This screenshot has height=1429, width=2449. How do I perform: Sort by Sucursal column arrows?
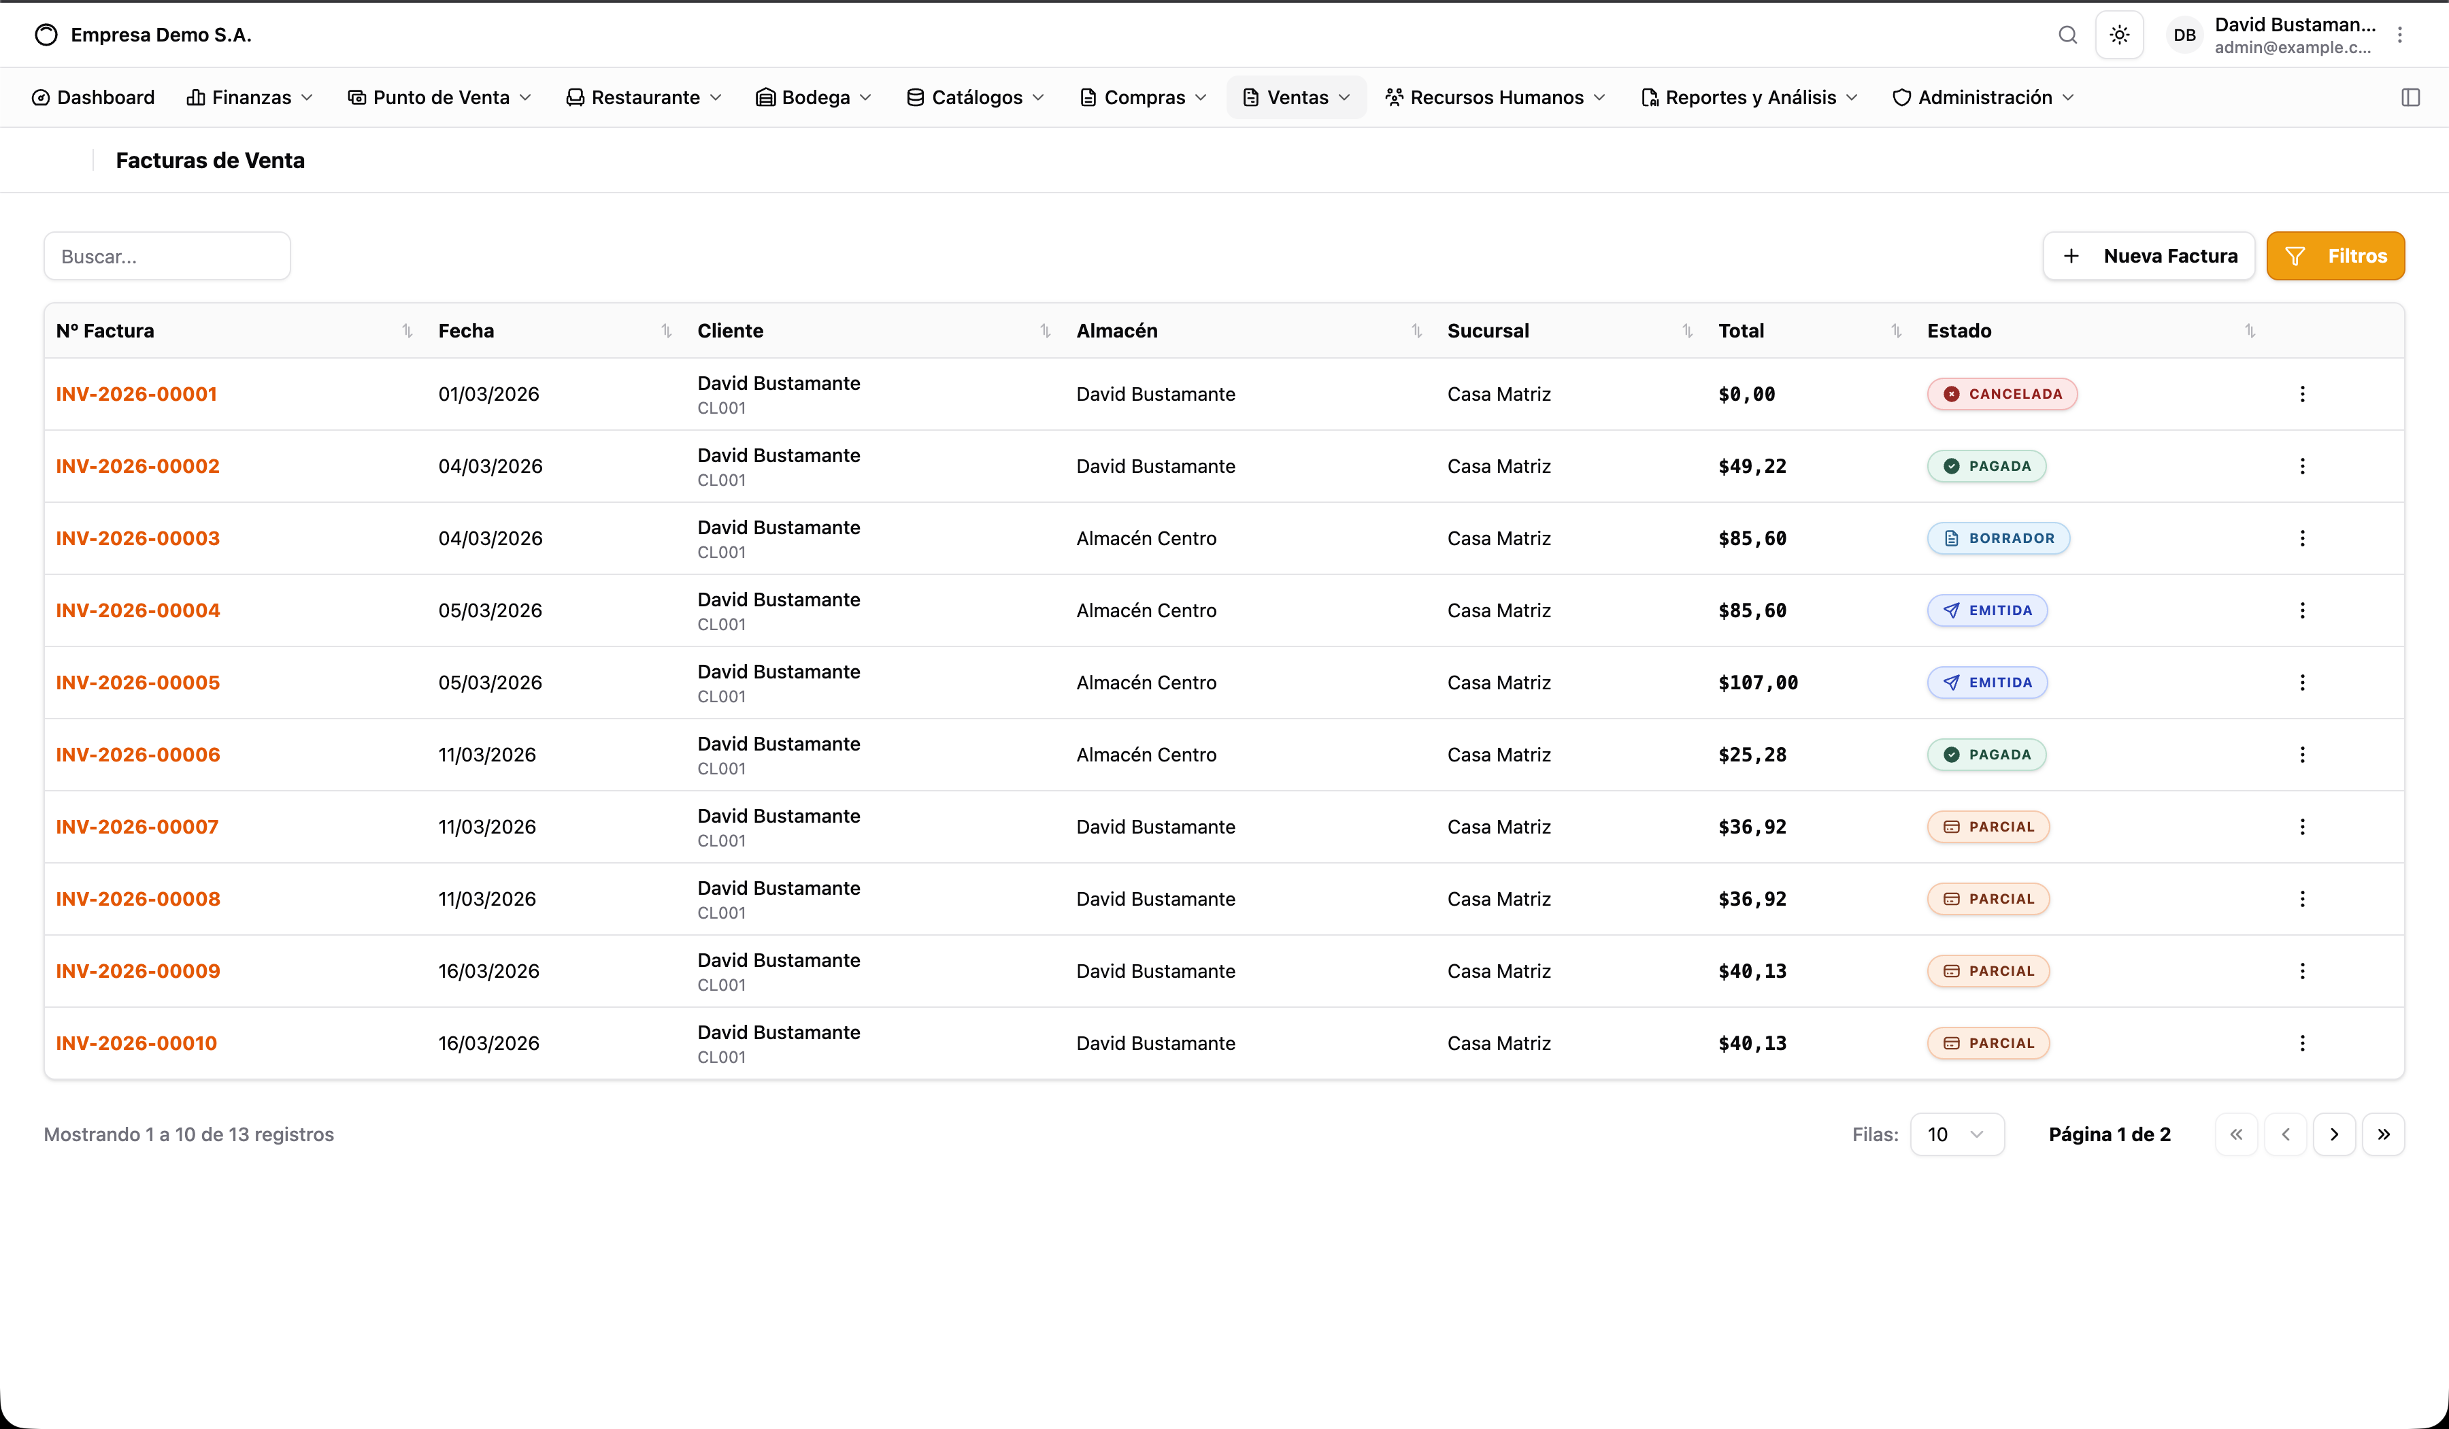point(1688,331)
